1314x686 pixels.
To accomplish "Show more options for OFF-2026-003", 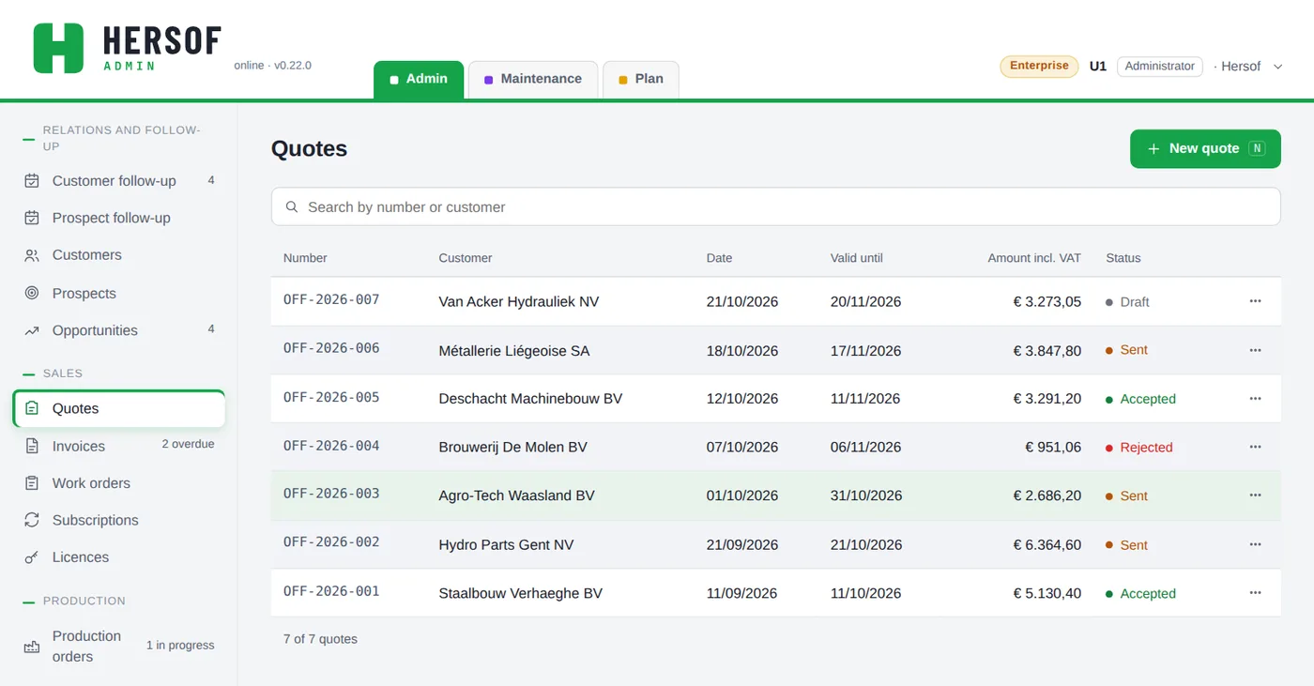I will coord(1255,495).
